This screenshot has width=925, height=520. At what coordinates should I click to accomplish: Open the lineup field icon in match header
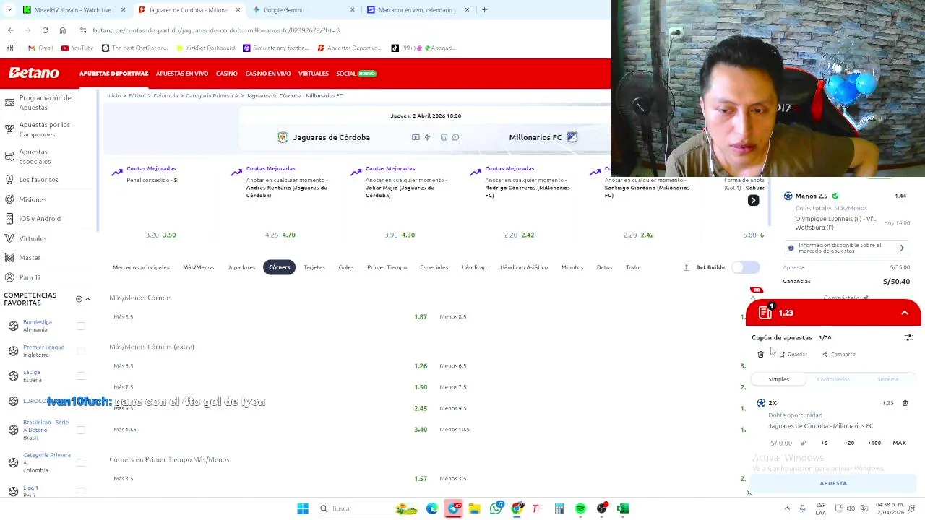coord(444,137)
